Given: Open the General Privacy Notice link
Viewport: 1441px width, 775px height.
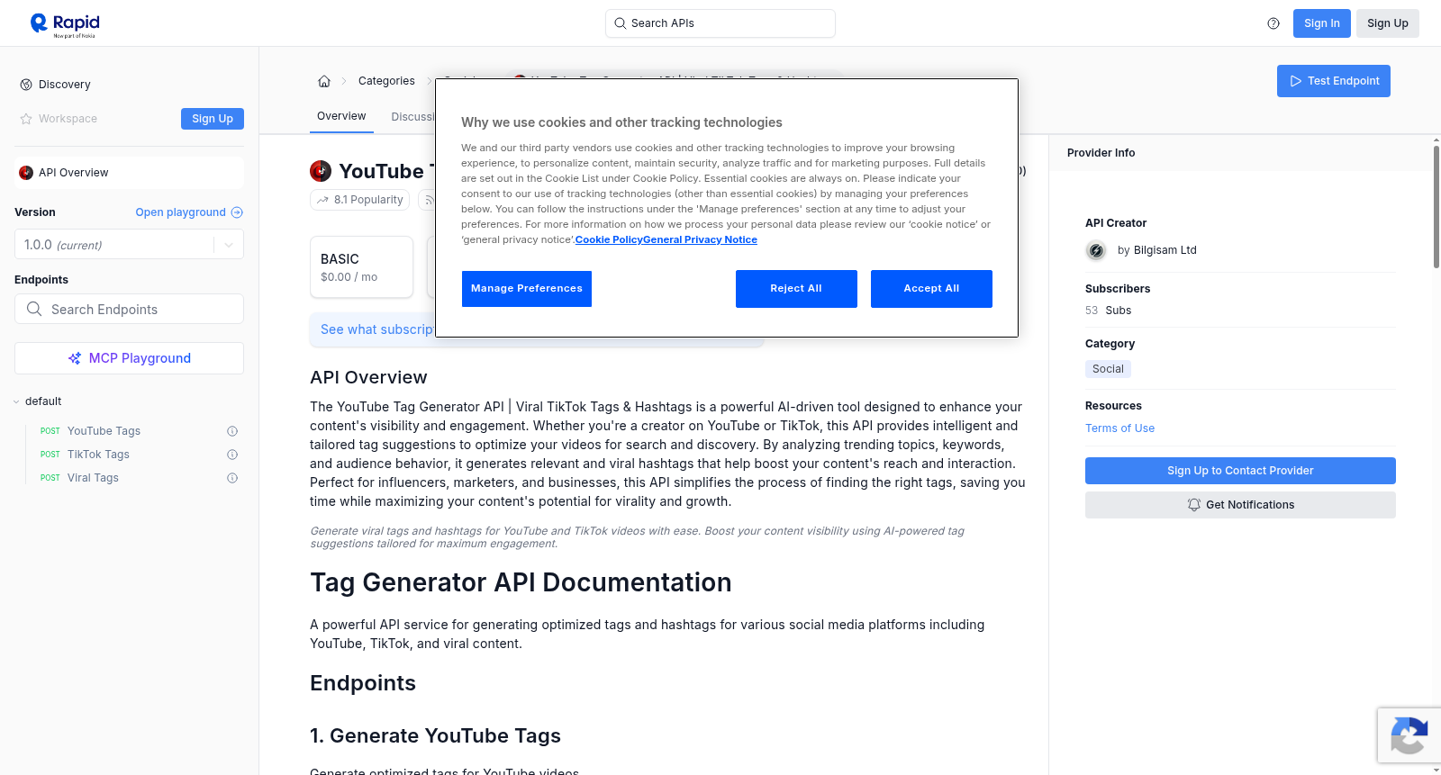Looking at the screenshot, I should (700, 240).
